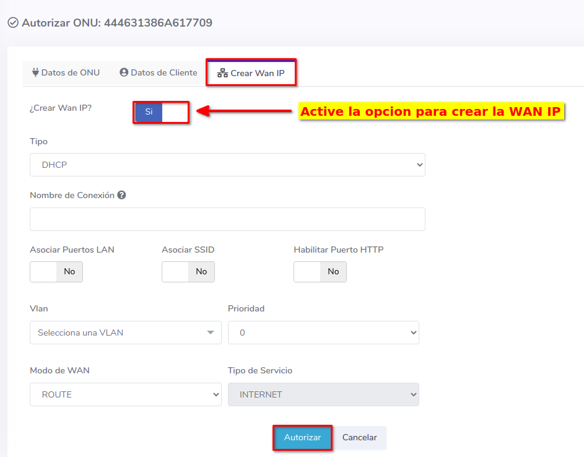Toggle the ¿Crear Wan IP? switch
This screenshot has width=584, height=457.
[x=161, y=112]
